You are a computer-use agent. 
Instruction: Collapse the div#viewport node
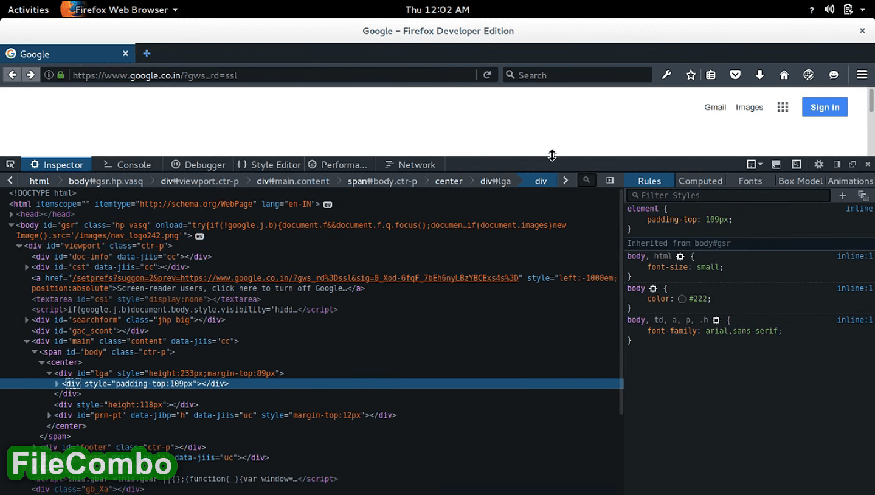point(19,246)
